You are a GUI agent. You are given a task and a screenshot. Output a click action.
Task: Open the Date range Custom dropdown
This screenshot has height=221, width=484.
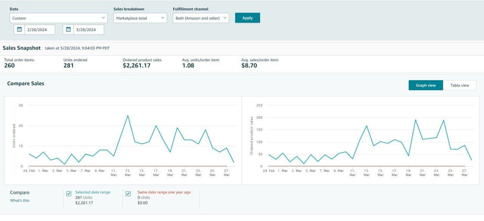pyautogui.click(x=59, y=18)
